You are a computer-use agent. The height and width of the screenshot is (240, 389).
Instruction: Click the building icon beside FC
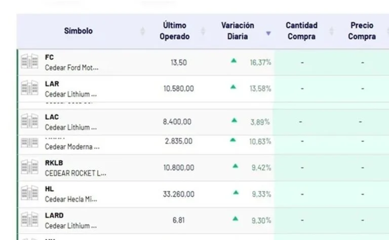click(29, 62)
